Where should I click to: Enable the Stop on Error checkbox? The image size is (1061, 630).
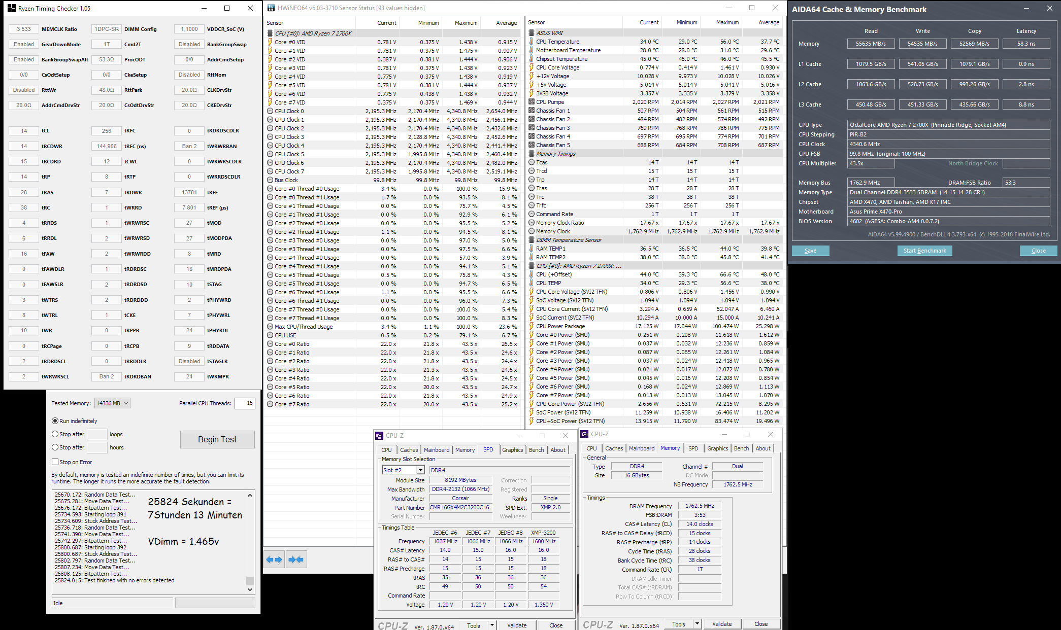tap(55, 462)
